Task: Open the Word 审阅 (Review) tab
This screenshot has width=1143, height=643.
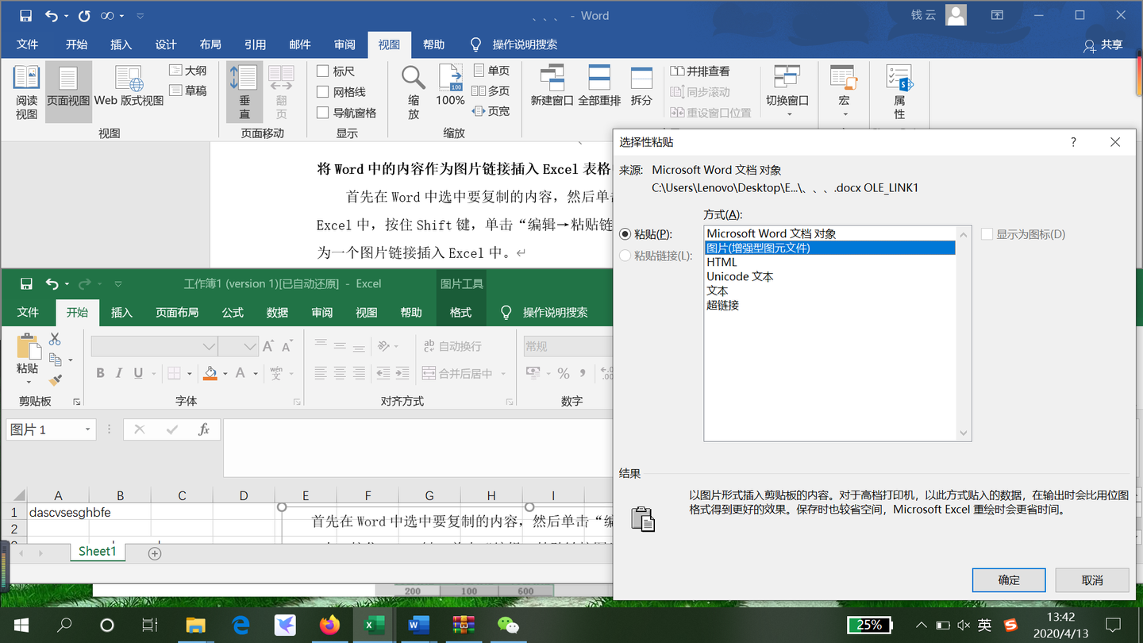Action: [x=344, y=44]
